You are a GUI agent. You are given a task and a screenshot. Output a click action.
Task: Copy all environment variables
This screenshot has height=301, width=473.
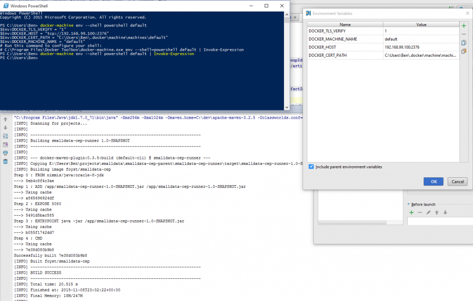pyautogui.click(x=463, y=42)
